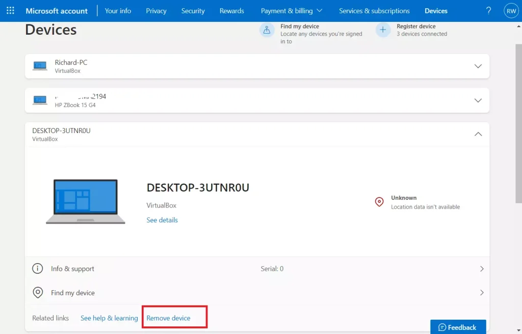522x334 pixels.
Task: Click the vertical scrollbar thumb
Action: coord(518,123)
